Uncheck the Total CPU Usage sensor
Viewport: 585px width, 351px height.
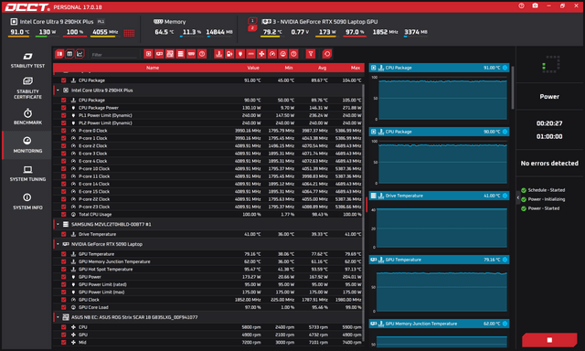63,214
